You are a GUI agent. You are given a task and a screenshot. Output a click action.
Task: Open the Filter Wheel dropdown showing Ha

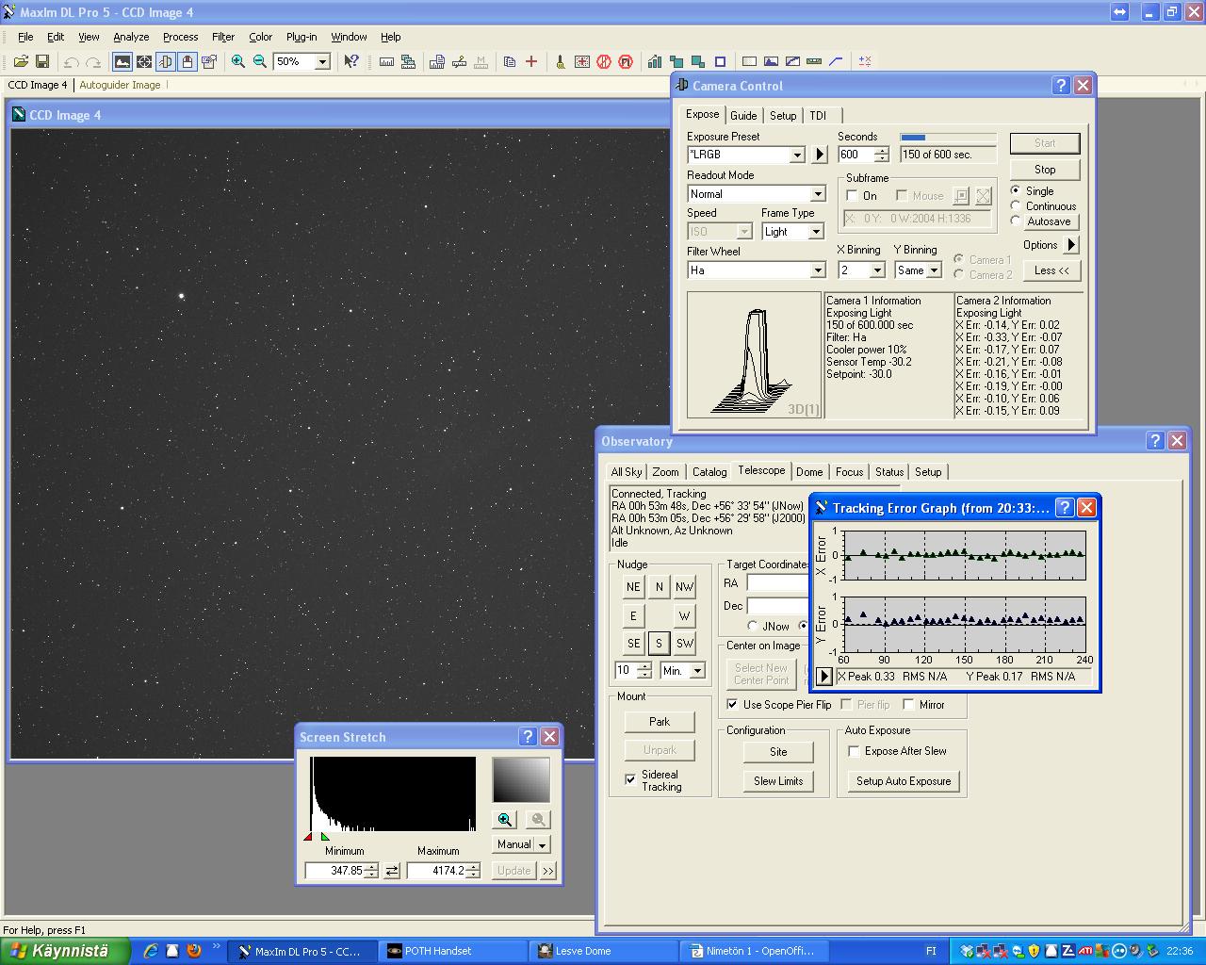coord(817,270)
